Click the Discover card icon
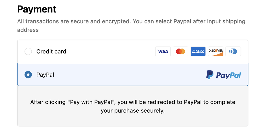The width and height of the screenshot is (261, 133). click(x=216, y=51)
